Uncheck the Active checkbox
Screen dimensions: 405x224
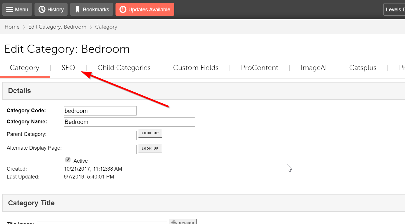tap(68, 160)
